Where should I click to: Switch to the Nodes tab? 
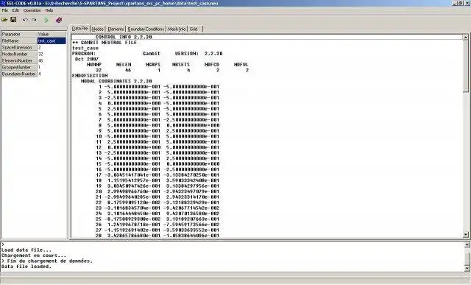(x=97, y=29)
